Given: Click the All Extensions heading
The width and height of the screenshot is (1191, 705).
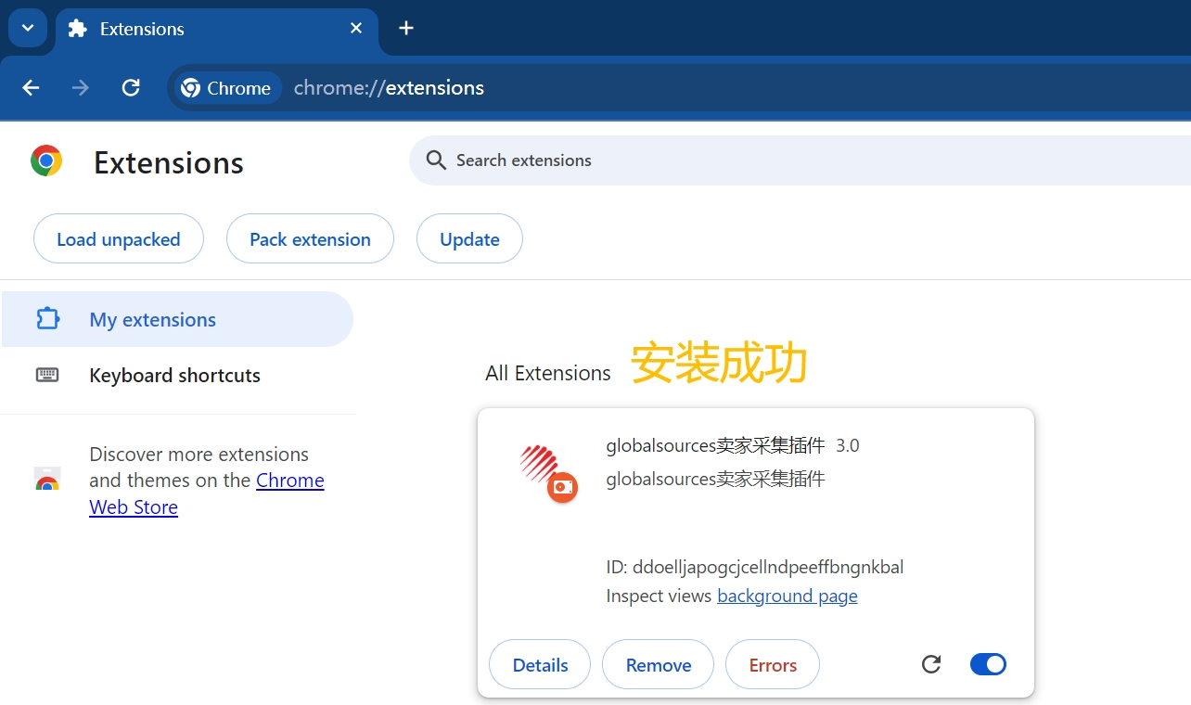Looking at the screenshot, I should (548, 373).
